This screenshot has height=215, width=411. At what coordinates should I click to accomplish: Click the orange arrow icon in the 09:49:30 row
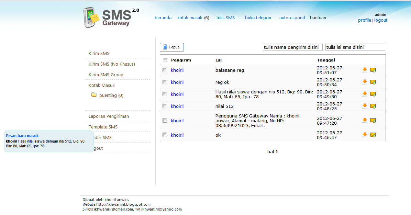(364, 94)
